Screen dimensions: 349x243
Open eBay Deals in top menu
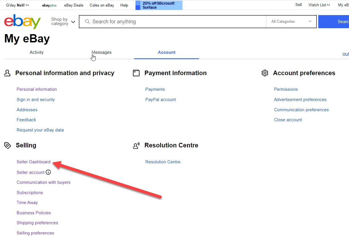click(74, 5)
